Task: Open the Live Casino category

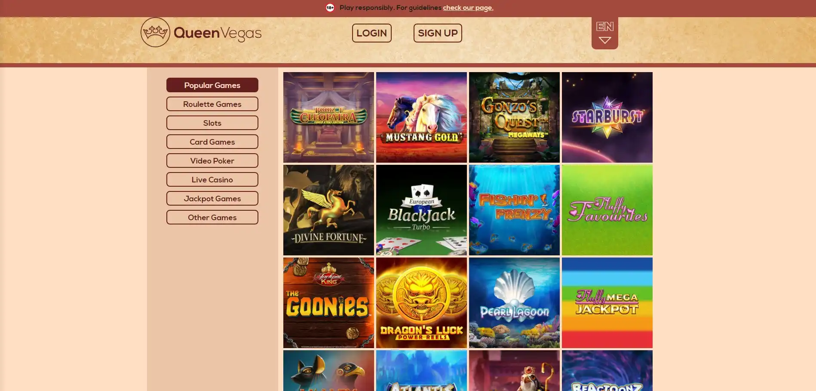Action: (x=212, y=179)
